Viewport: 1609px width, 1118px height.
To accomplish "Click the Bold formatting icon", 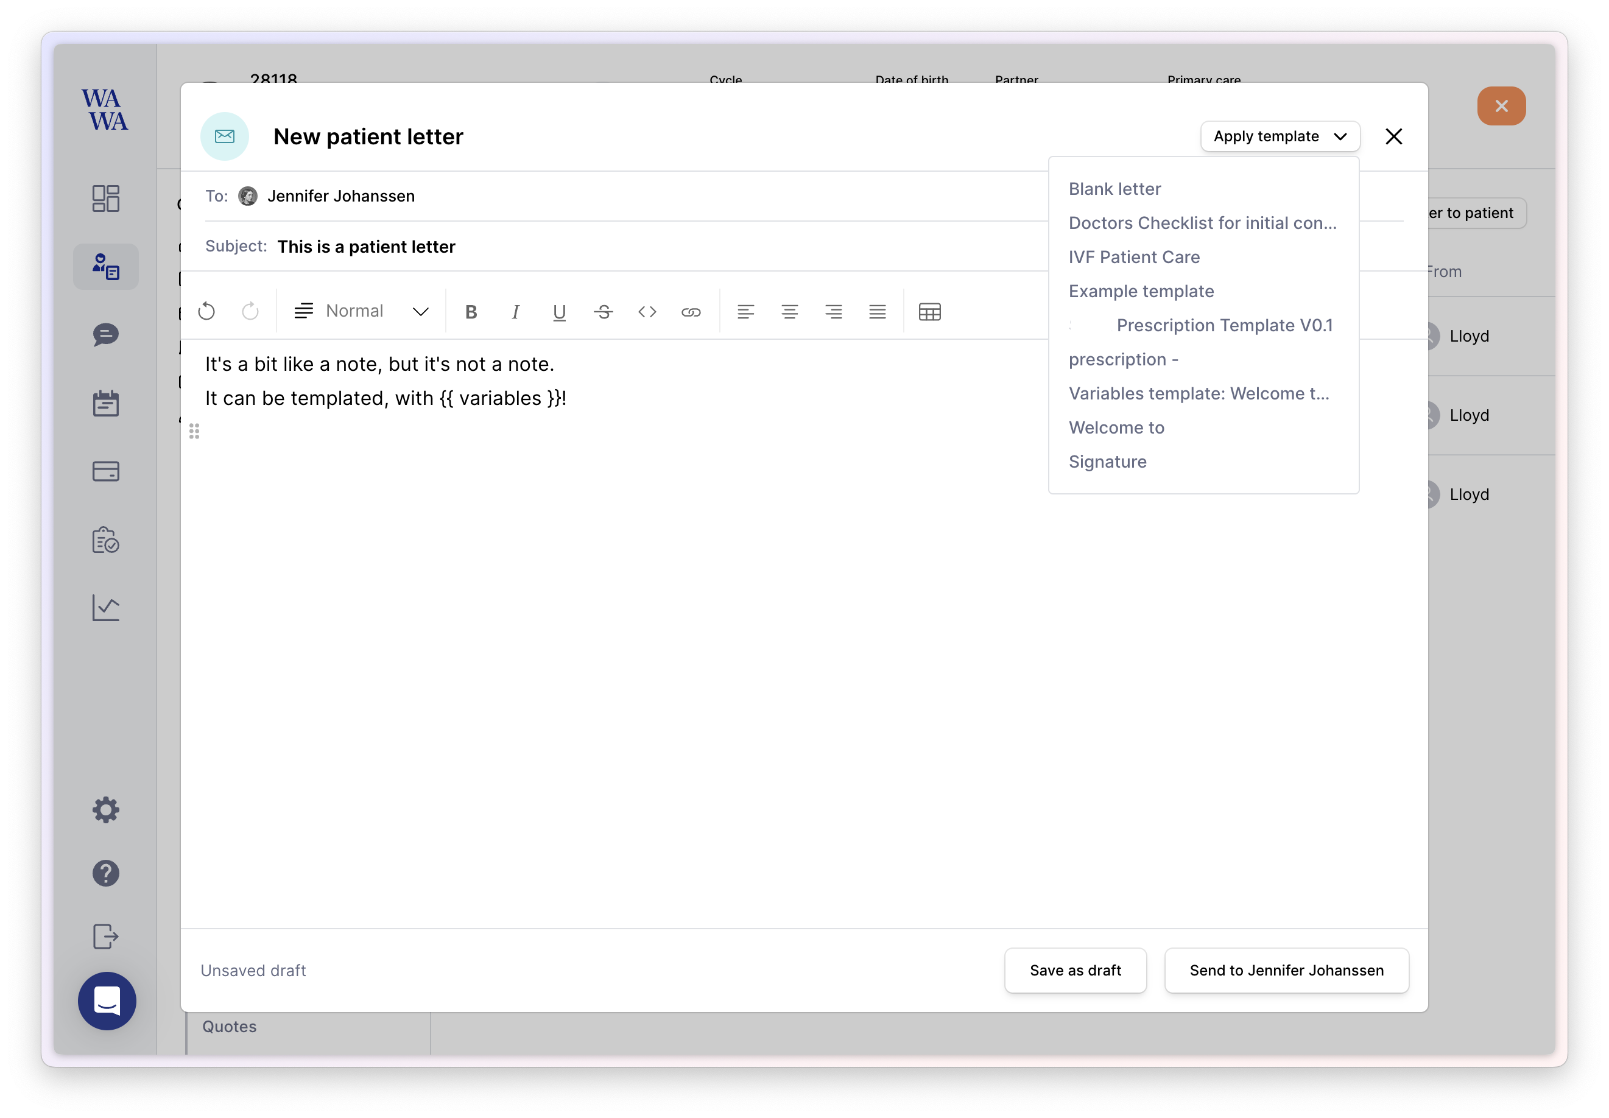I will click(x=471, y=312).
